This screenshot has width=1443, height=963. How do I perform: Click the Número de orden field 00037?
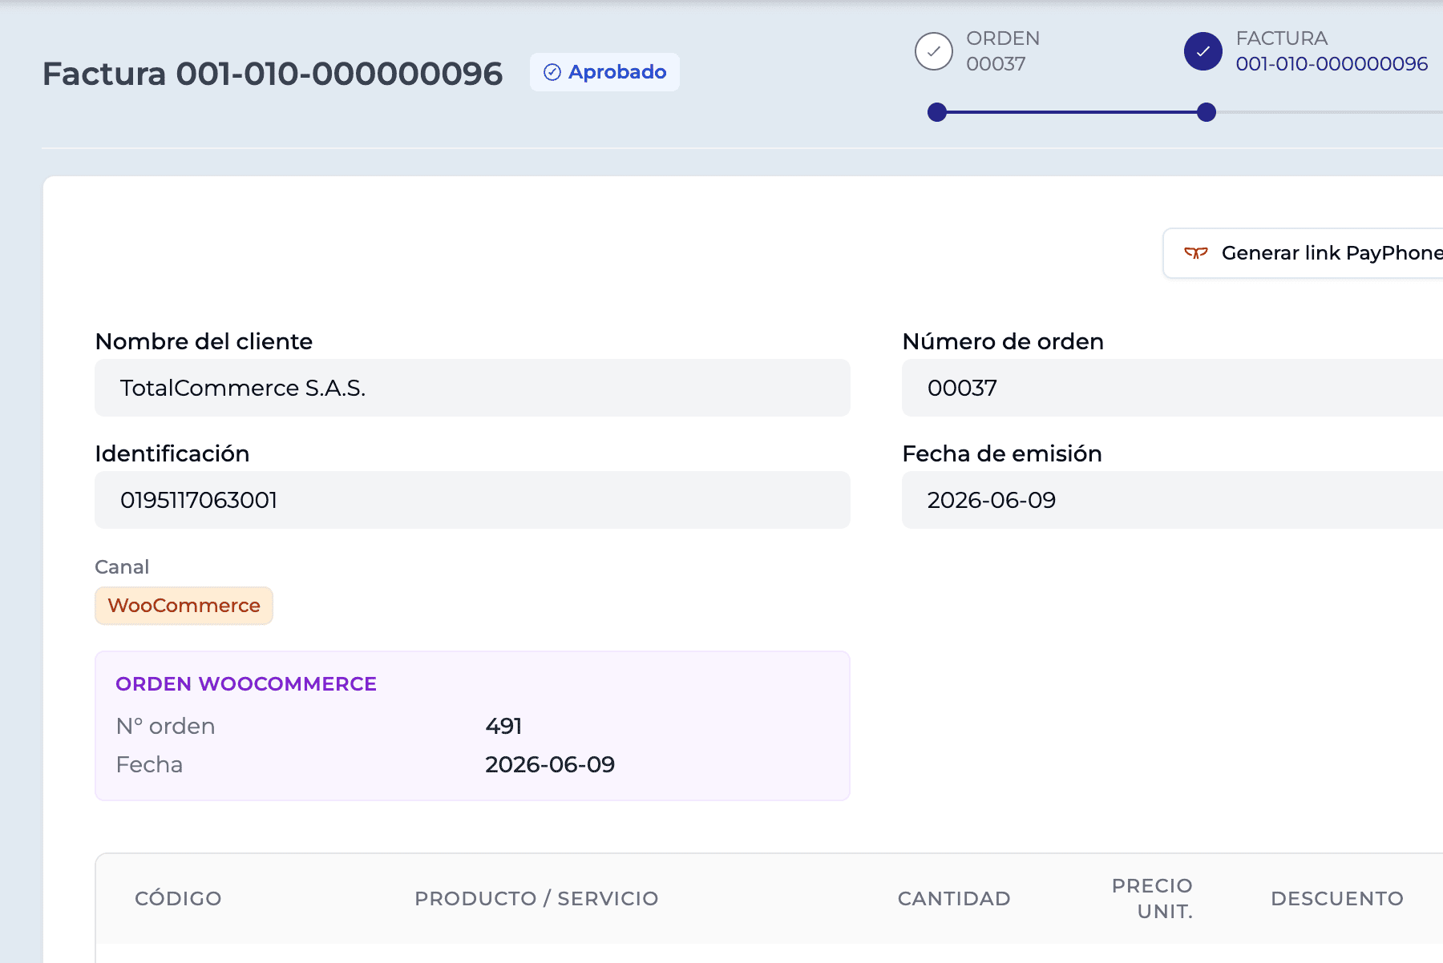[1172, 388]
